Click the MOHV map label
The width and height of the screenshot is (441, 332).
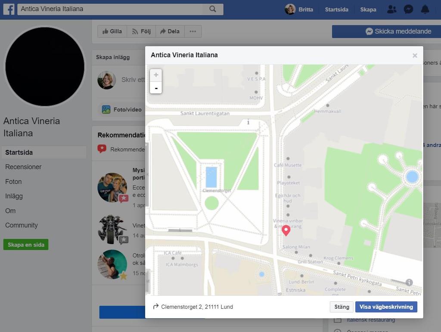(x=256, y=98)
